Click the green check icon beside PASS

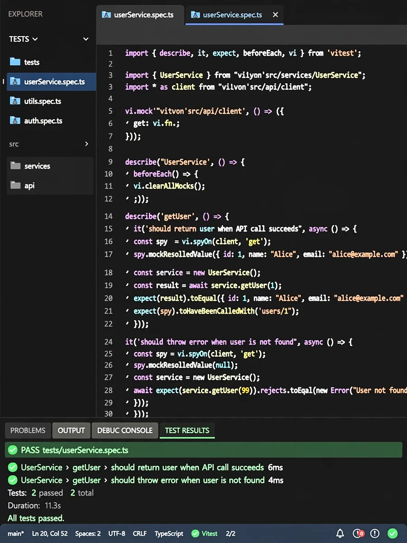click(x=13, y=450)
